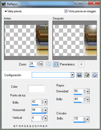Click the Rayos Brillo slider bar
101x130 pixels.
[x=82, y=102]
